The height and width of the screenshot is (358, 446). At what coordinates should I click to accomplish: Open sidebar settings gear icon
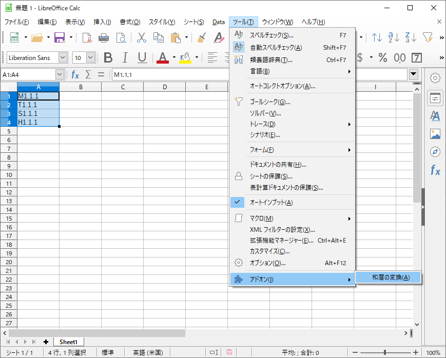(435, 78)
